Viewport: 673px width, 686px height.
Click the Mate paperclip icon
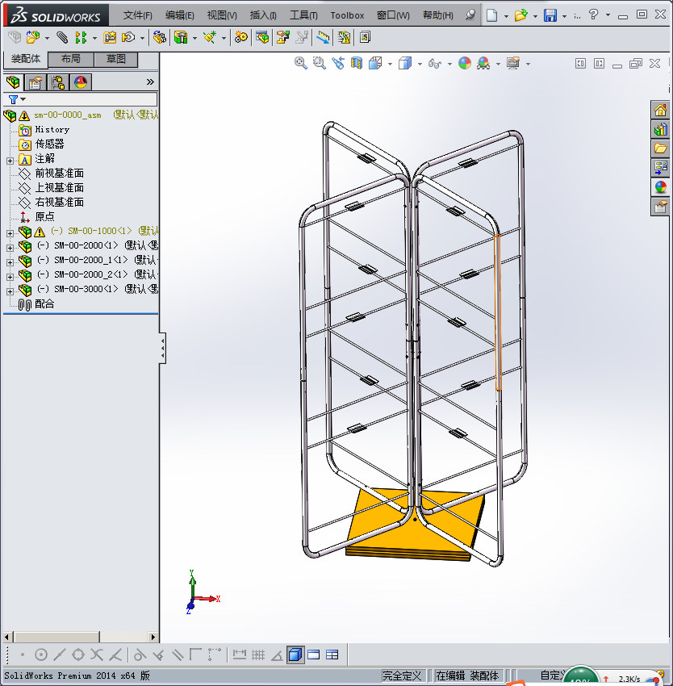62,38
